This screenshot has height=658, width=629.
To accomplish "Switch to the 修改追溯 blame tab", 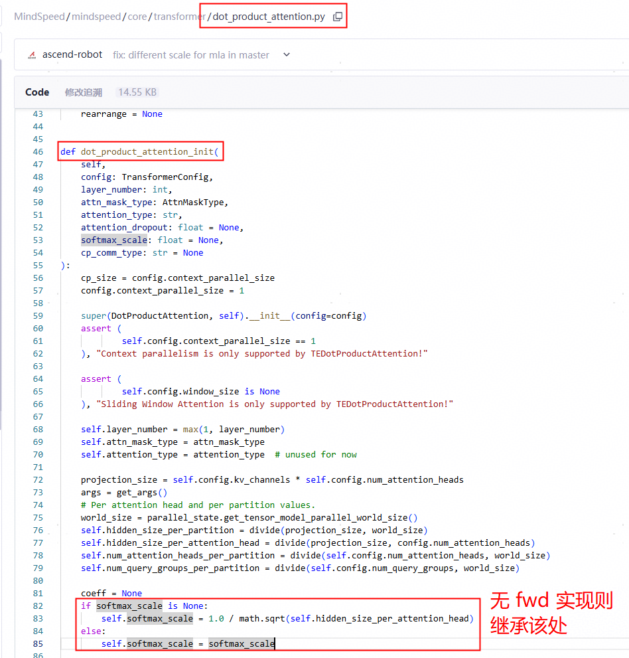I will [84, 92].
